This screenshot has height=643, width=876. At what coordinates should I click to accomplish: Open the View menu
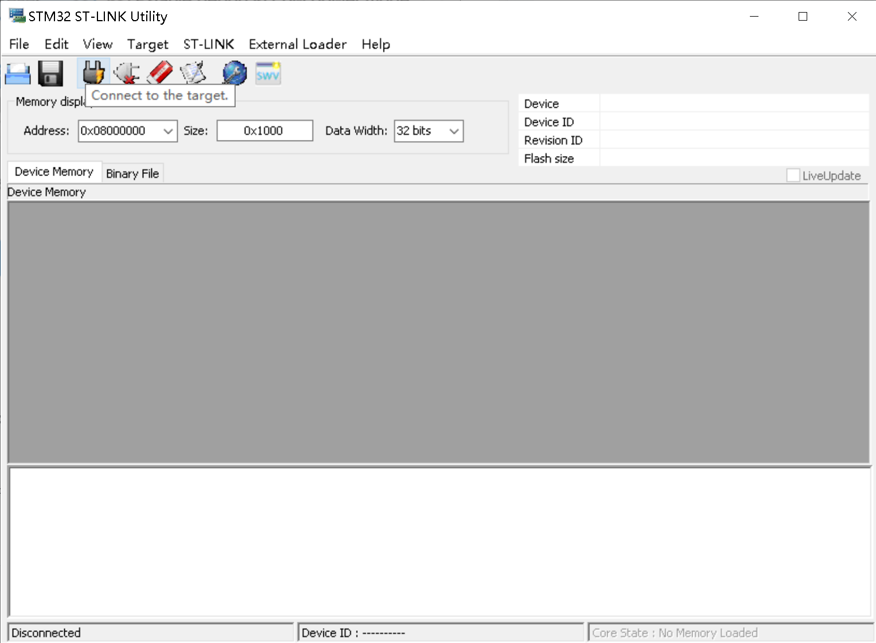coord(97,44)
